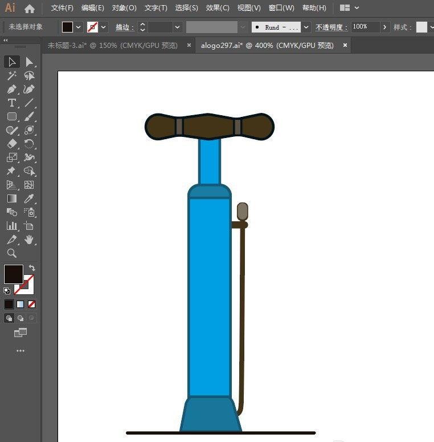
Task: Select the Direct Selection tool
Action: [x=29, y=62]
